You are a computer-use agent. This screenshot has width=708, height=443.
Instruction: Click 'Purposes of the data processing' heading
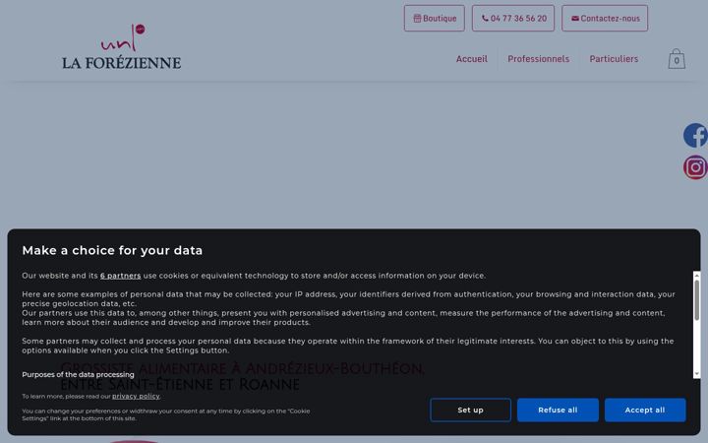pos(78,375)
